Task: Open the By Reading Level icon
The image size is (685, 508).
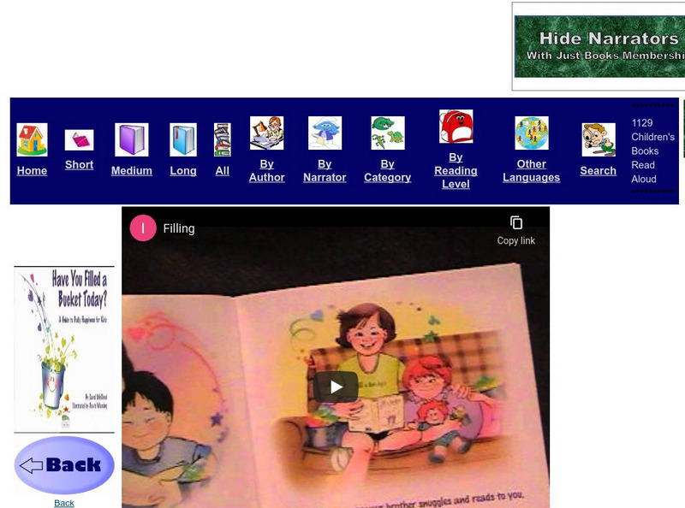Action: [x=455, y=131]
